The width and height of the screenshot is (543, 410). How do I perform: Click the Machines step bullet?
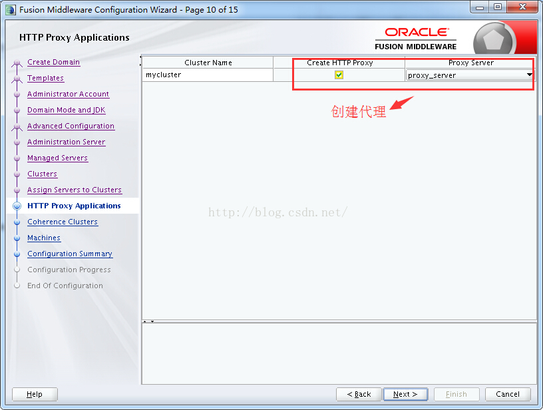(x=17, y=238)
